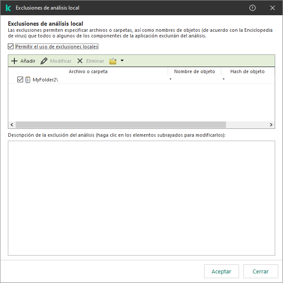Click the asterisk under Nombre de objeto
Image resolution: width=283 pixels, height=283 pixels.
tap(170, 79)
